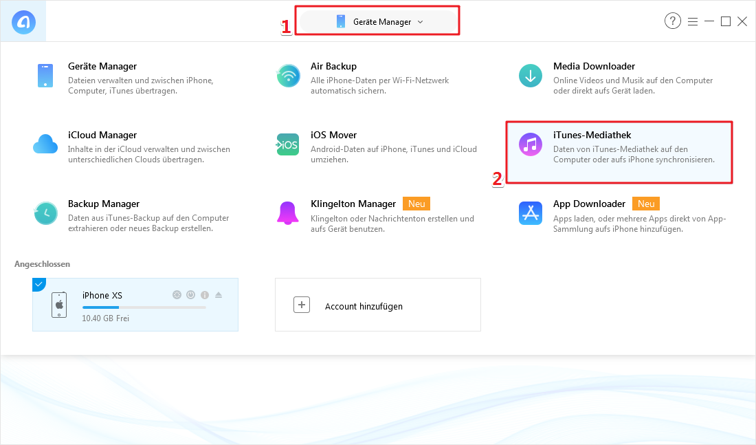Click the power-off icon on iPhone XS card
Screen dimensions: 756x445
[191, 295]
